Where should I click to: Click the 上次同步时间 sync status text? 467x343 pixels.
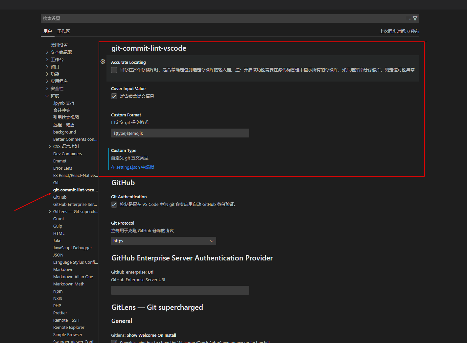(x=399, y=31)
